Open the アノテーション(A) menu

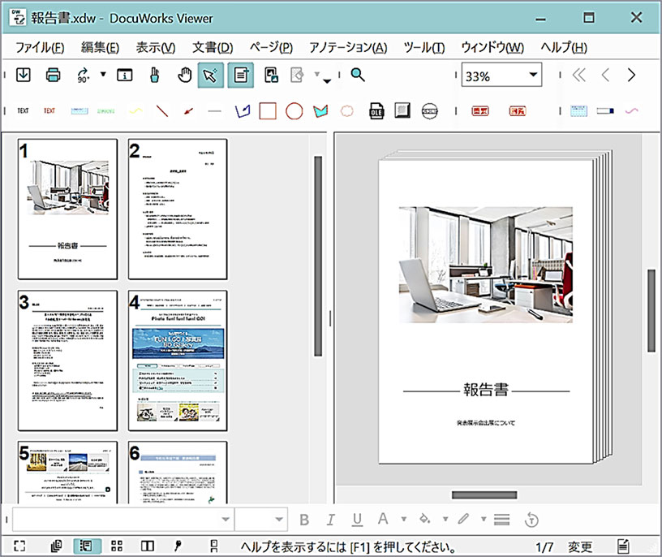pyautogui.click(x=348, y=47)
